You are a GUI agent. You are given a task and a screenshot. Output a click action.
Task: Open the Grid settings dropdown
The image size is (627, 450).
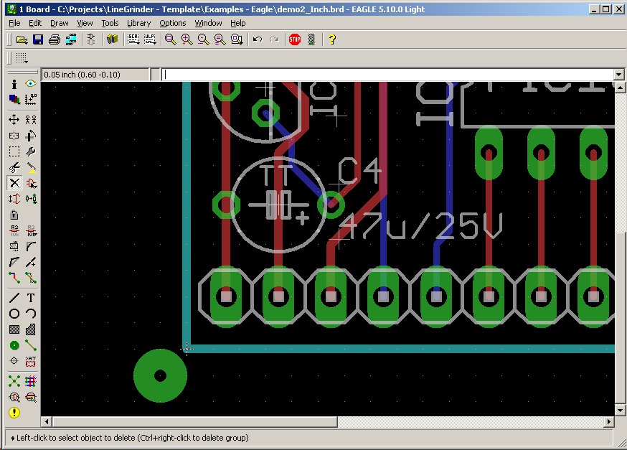coord(22,58)
